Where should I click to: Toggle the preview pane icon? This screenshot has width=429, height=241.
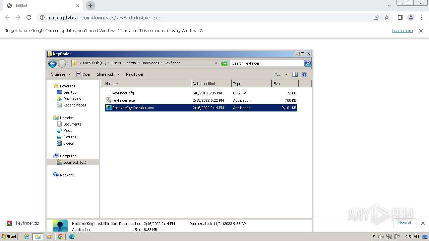coord(295,74)
